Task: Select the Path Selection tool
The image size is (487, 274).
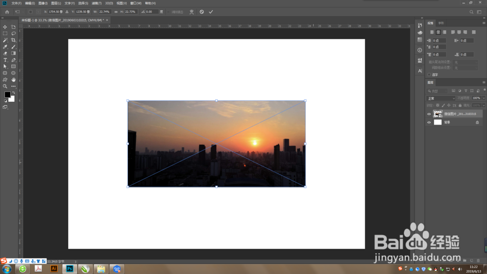Action: click(5, 66)
